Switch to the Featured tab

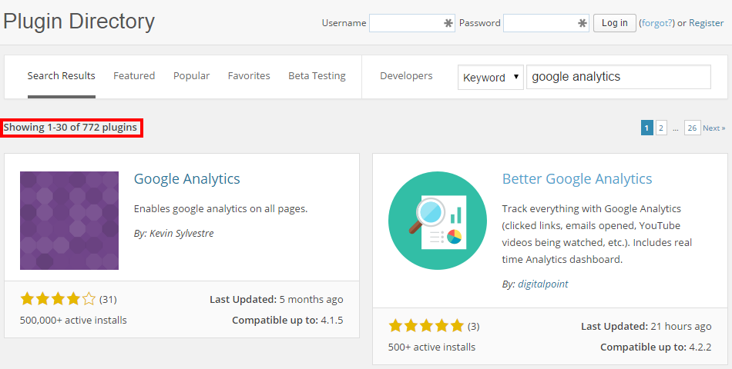pos(134,76)
